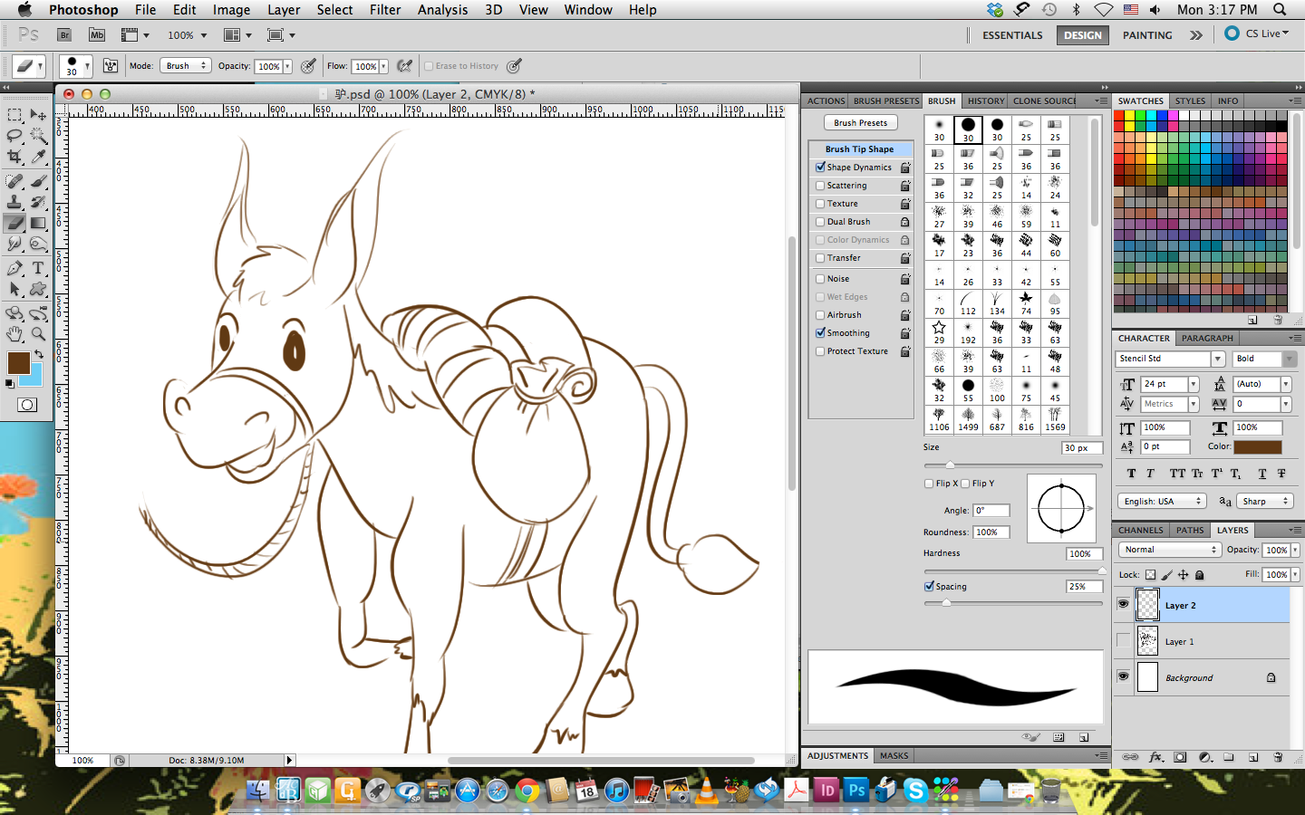Show the Layer 1 layer
1305x815 pixels.
tap(1124, 641)
